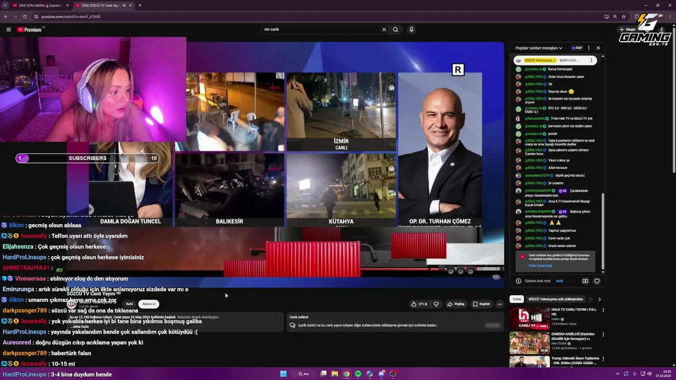Open the YouTube guide hamburger menu
The image size is (676, 380).
[8, 30]
